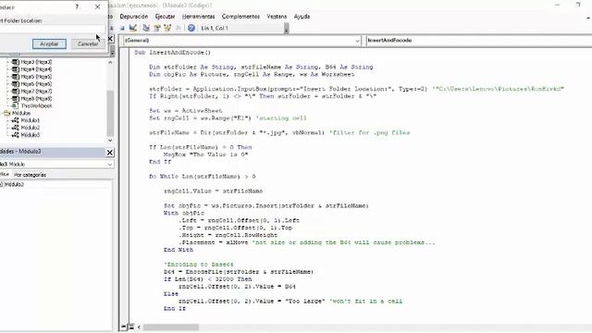The height and width of the screenshot is (333, 592).
Task: Click the 'End With' code line
Action: 179,250
